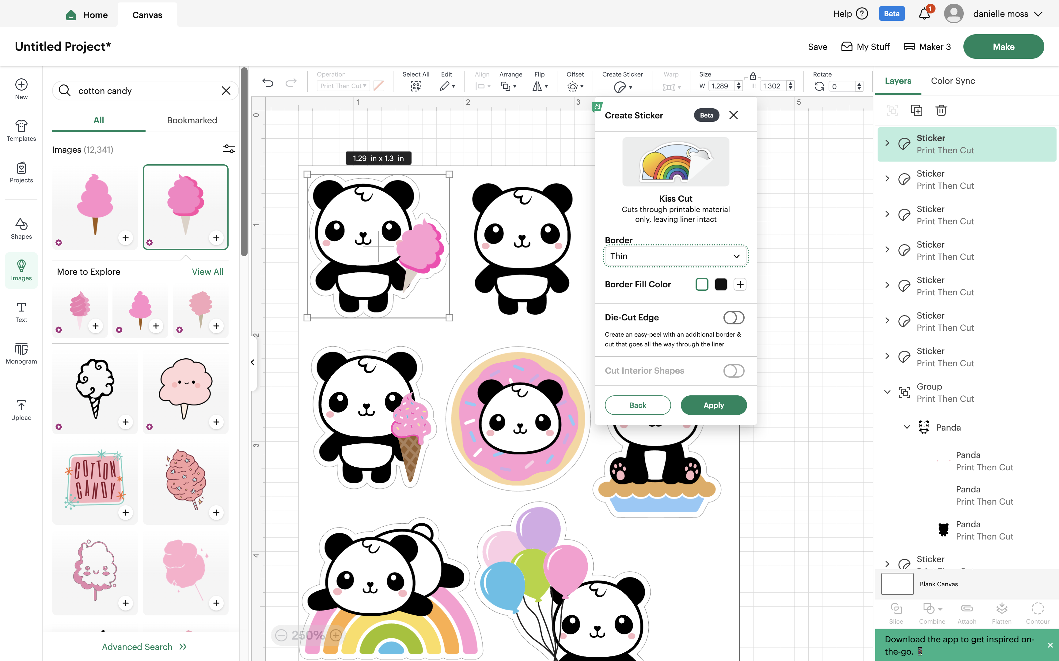1059x661 pixels.
Task: Open the Flip dropdown
Action: pos(540,86)
